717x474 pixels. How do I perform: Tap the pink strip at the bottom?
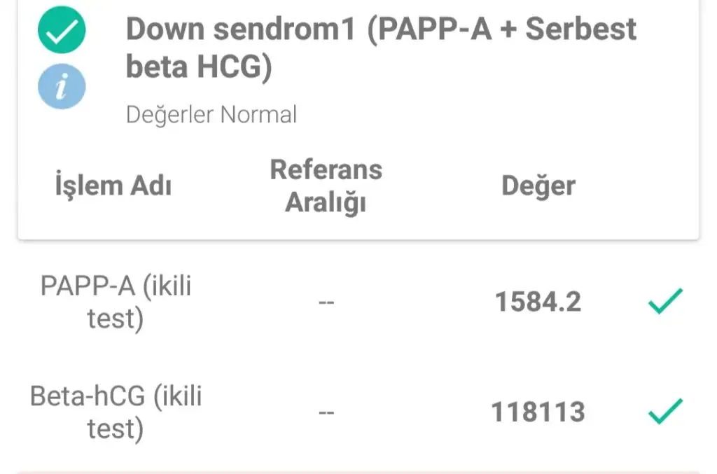pyautogui.click(x=358, y=470)
